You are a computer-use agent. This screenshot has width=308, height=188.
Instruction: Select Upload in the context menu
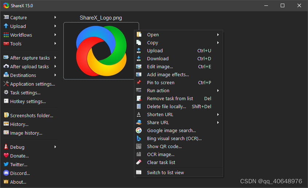178,50
